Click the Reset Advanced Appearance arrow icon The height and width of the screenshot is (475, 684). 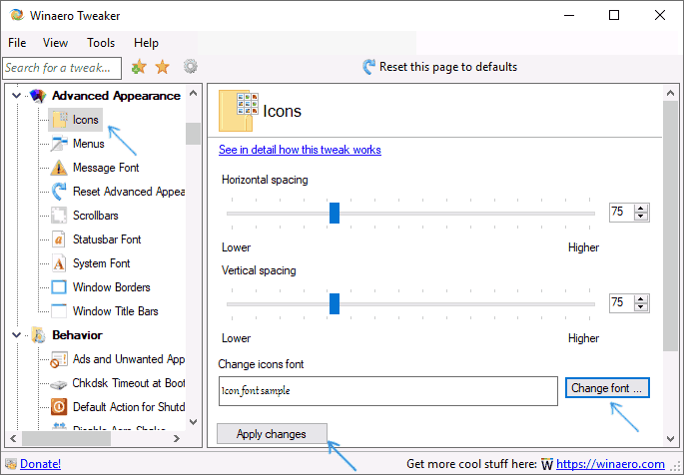pyautogui.click(x=59, y=192)
